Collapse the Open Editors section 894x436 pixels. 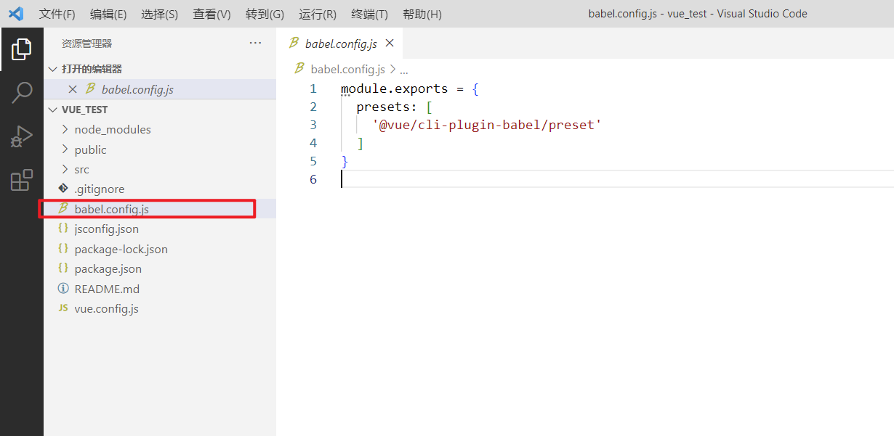(x=53, y=69)
